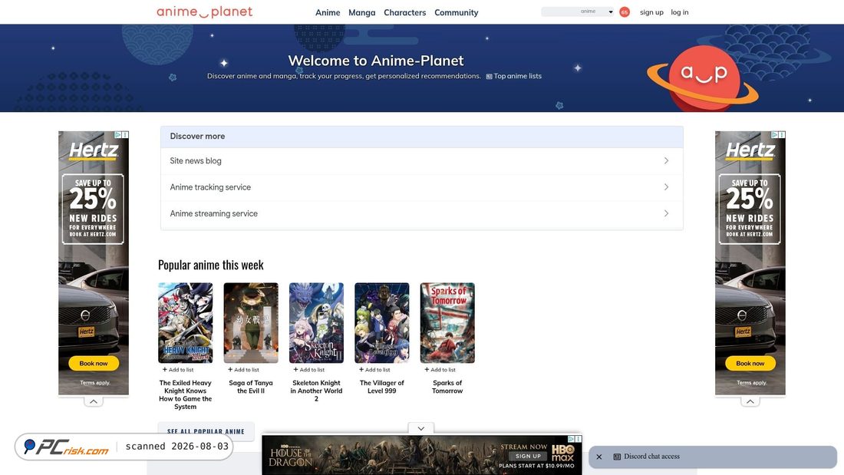Open Sparks of Tomorrow cover thumbnail
The height and width of the screenshot is (475, 844).
tap(447, 322)
